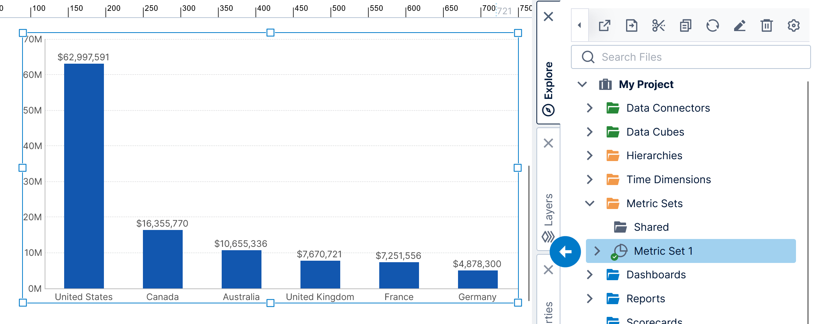
Task: Select the Dashboards folder
Action: coord(656,275)
